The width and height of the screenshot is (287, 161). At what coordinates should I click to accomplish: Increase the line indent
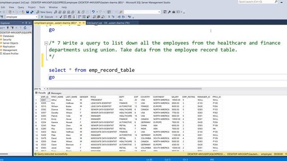click(123, 17)
